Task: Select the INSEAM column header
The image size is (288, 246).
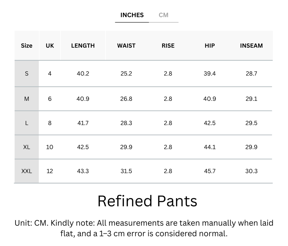Action: 251,46
